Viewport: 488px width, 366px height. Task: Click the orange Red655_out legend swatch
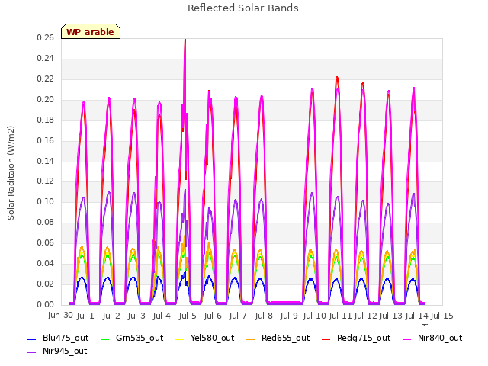click(251, 339)
